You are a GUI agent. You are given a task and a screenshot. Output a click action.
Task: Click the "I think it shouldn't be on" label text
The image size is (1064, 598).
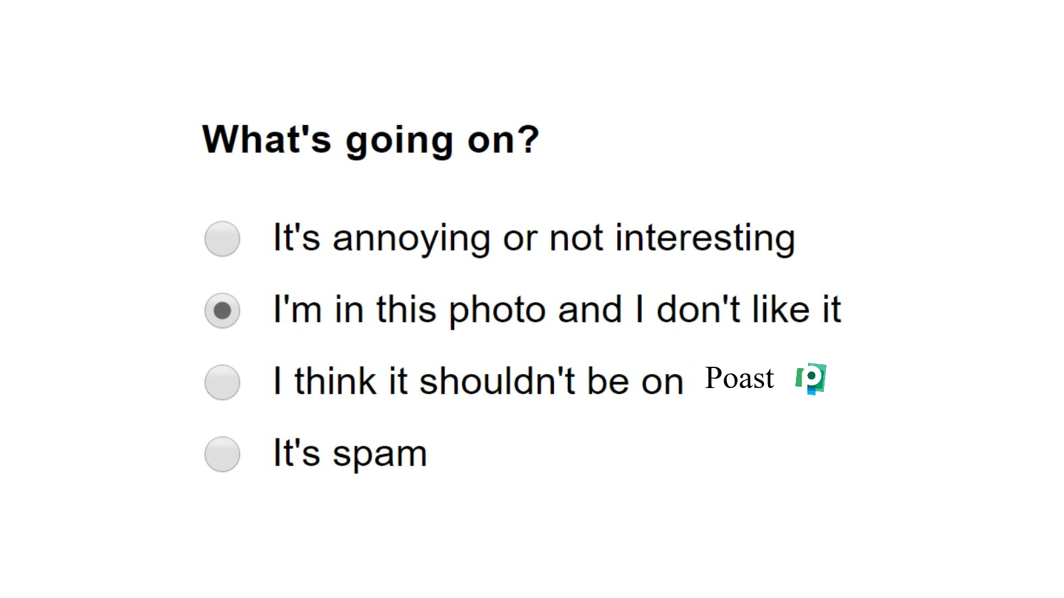pyautogui.click(x=478, y=381)
